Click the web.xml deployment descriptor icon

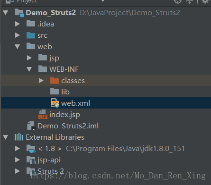pyautogui.click(x=55, y=103)
